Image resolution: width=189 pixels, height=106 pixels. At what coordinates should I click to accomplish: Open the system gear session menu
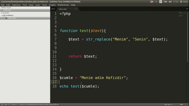(181, 2)
